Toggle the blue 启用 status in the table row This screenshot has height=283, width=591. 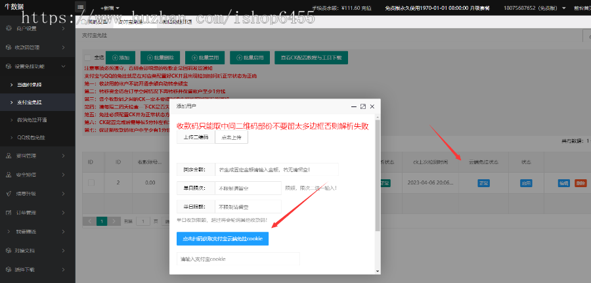[526, 183]
